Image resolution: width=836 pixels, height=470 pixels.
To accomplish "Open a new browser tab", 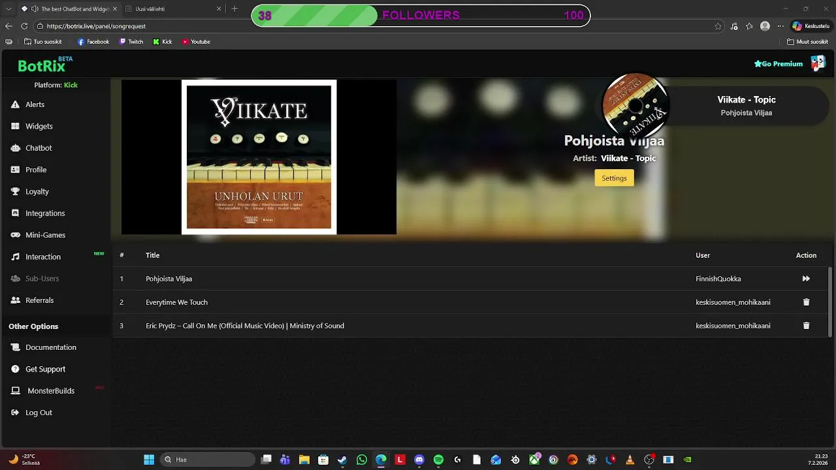I will 235,9.
